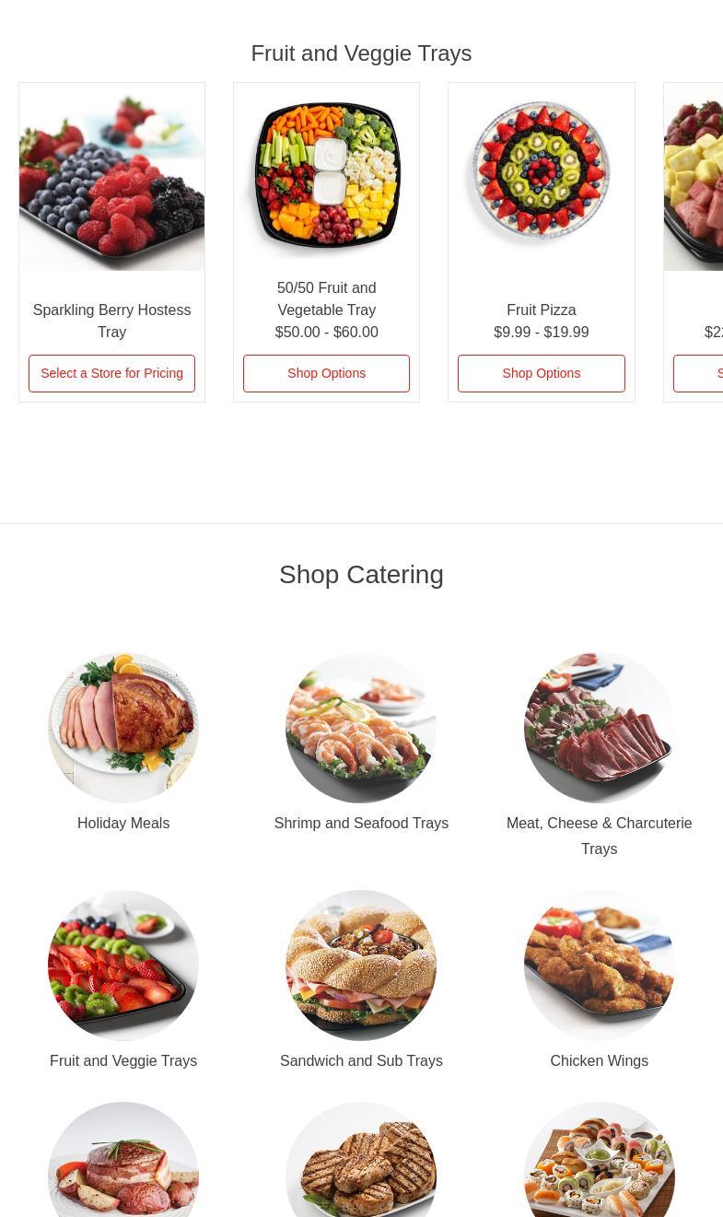Select the Chicken Wings category image

[x=600, y=965]
